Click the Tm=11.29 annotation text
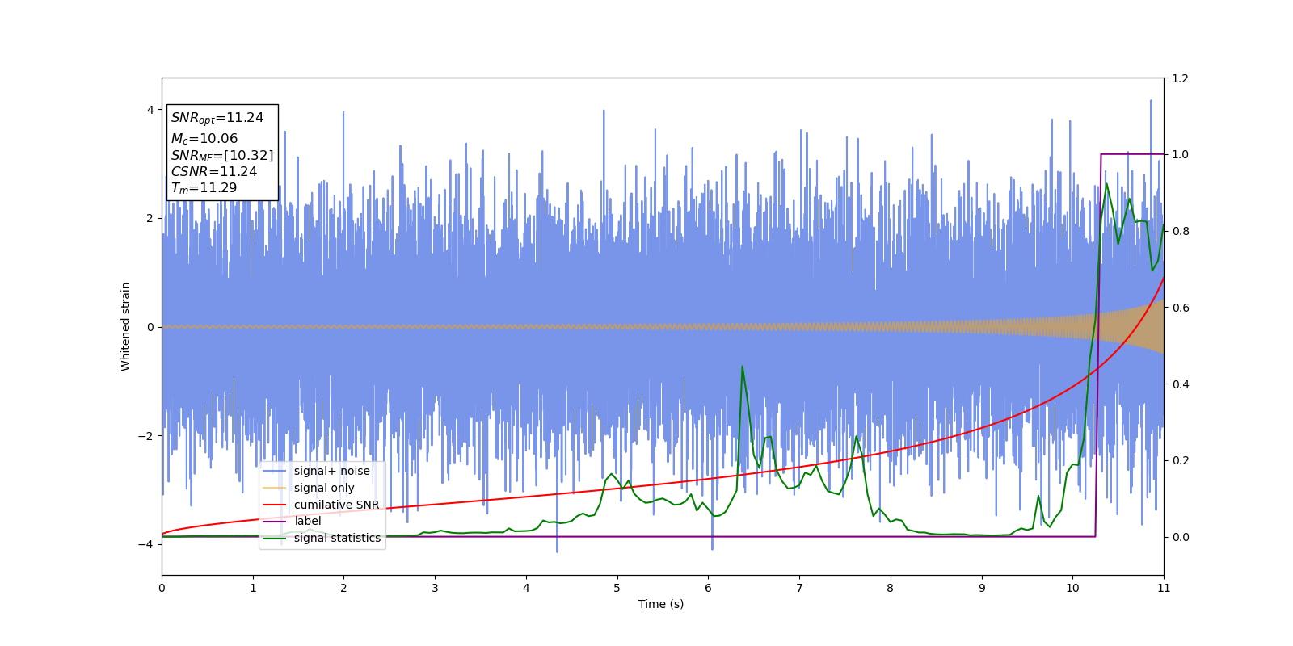The width and height of the screenshot is (1293, 646). (x=204, y=188)
